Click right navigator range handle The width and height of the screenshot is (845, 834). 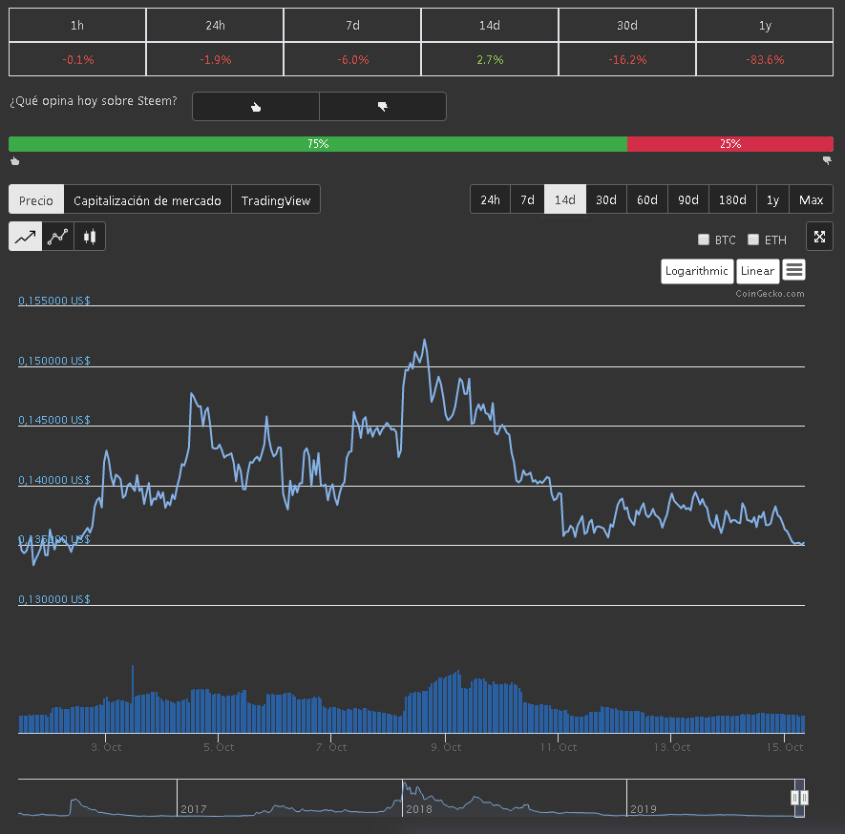[804, 798]
